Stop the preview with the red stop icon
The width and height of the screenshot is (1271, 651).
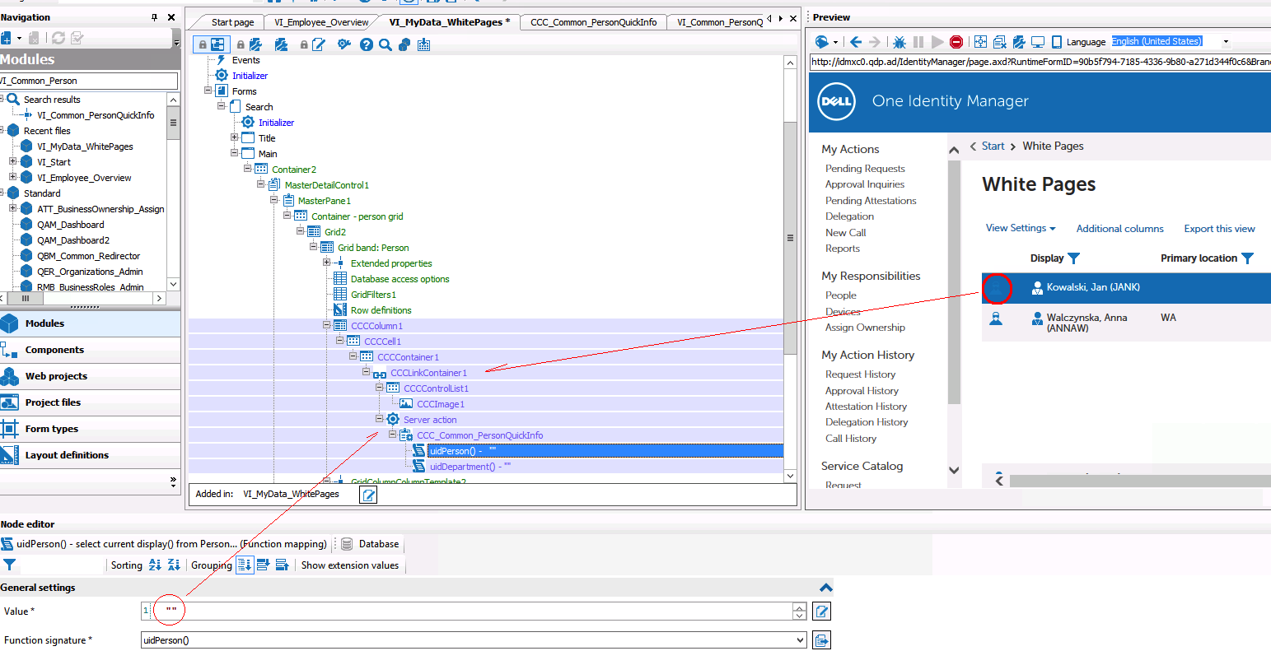point(956,41)
